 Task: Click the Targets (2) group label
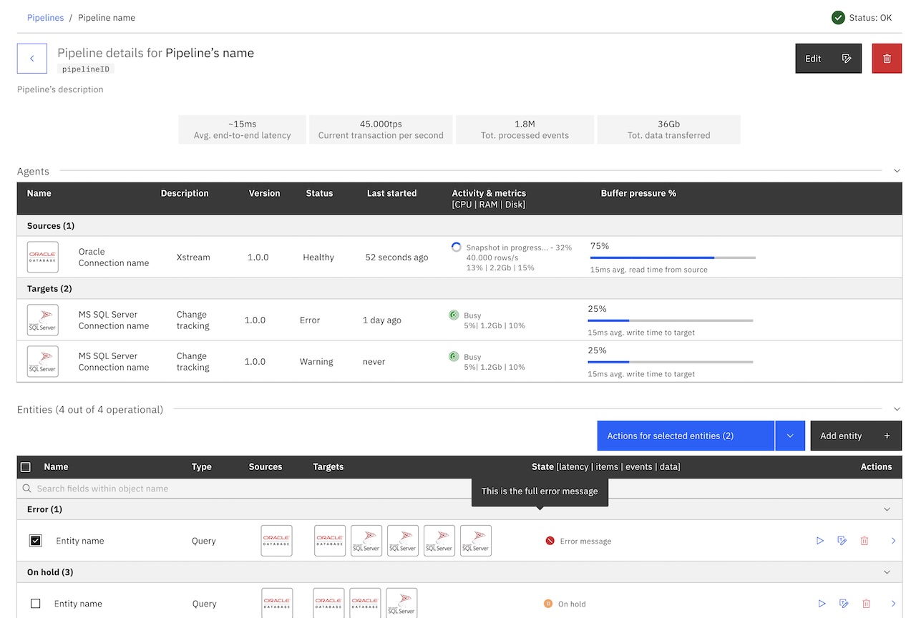click(x=49, y=289)
